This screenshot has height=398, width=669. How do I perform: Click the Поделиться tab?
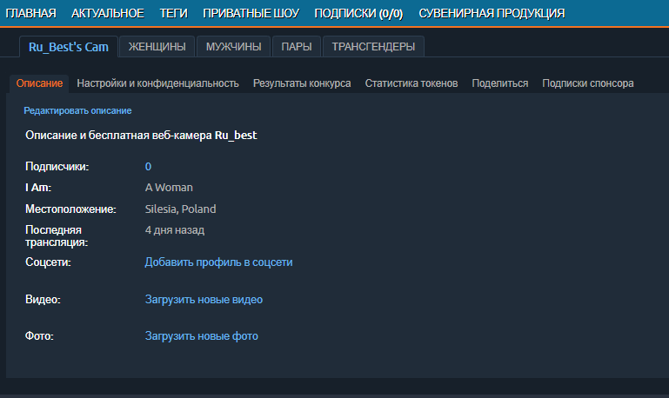(x=500, y=83)
